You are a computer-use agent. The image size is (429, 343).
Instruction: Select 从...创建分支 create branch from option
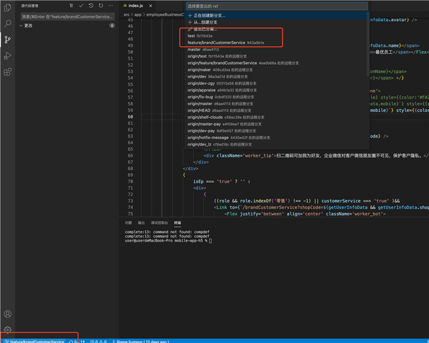coord(276,22)
